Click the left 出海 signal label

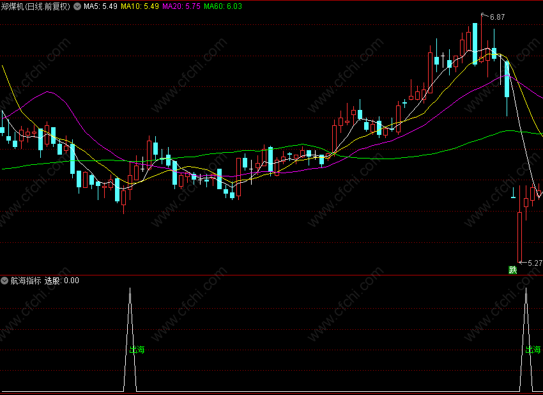pyautogui.click(x=137, y=350)
